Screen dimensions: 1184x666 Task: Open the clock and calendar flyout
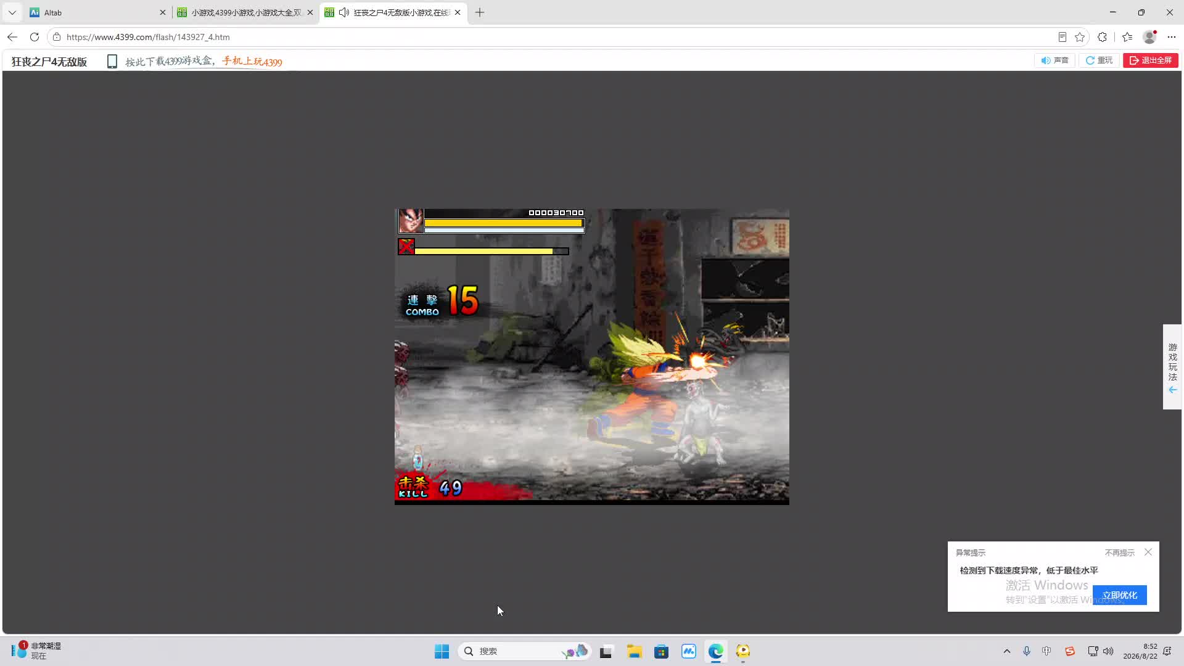click(x=1140, y=651)
